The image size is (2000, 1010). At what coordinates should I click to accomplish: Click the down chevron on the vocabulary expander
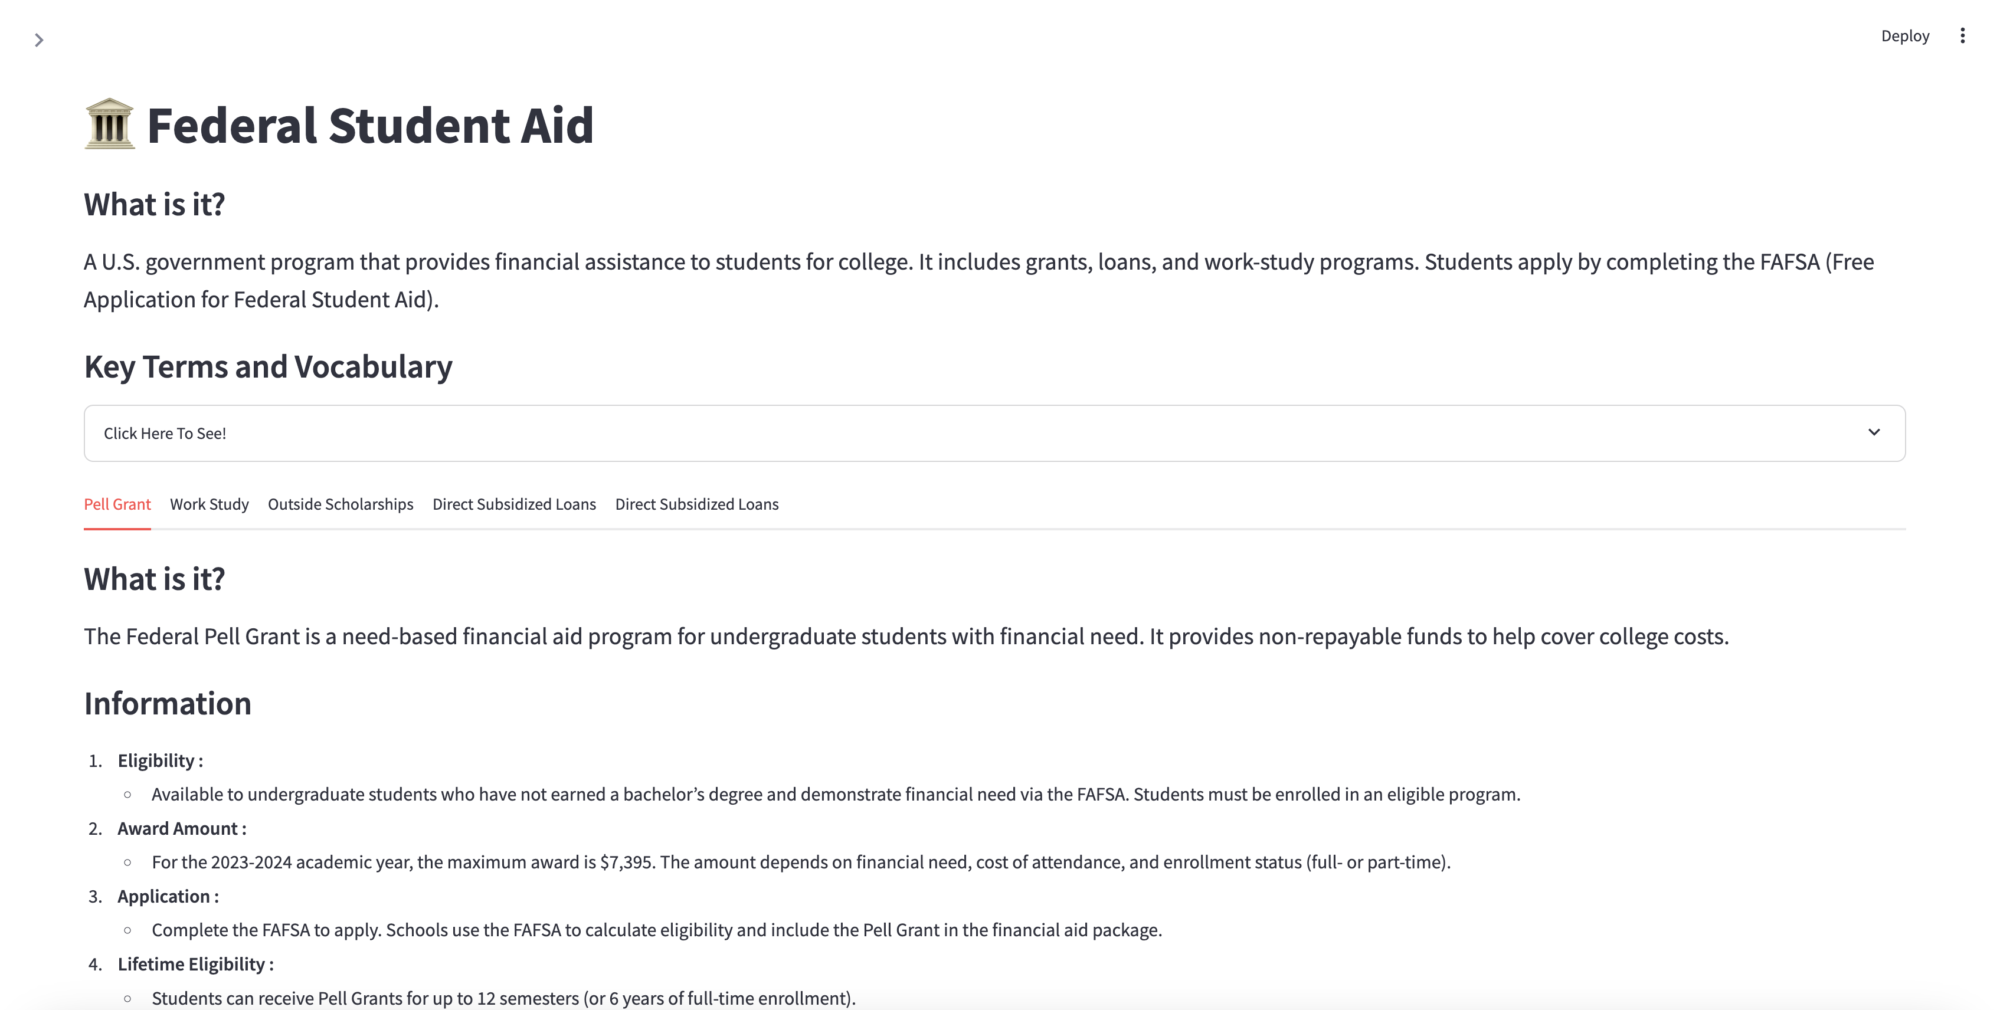[1874, 432]
